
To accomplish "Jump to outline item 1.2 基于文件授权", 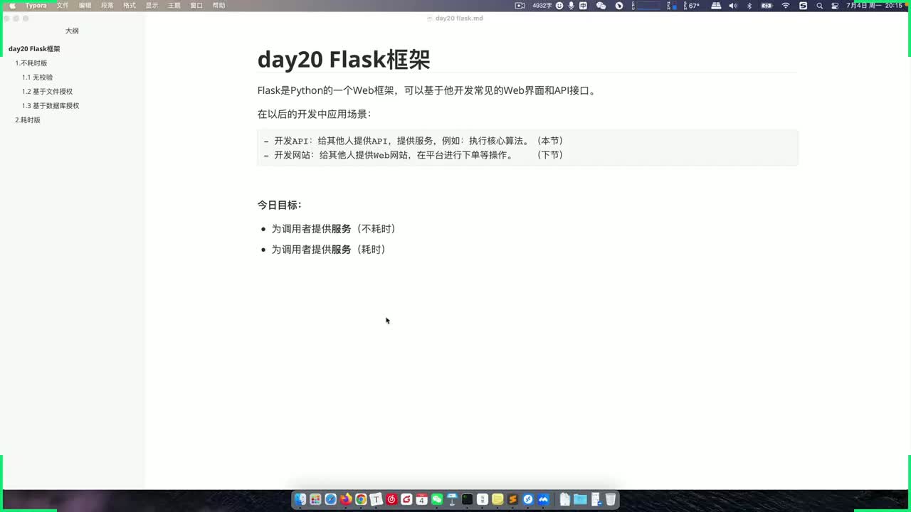I will click(47, 92).
